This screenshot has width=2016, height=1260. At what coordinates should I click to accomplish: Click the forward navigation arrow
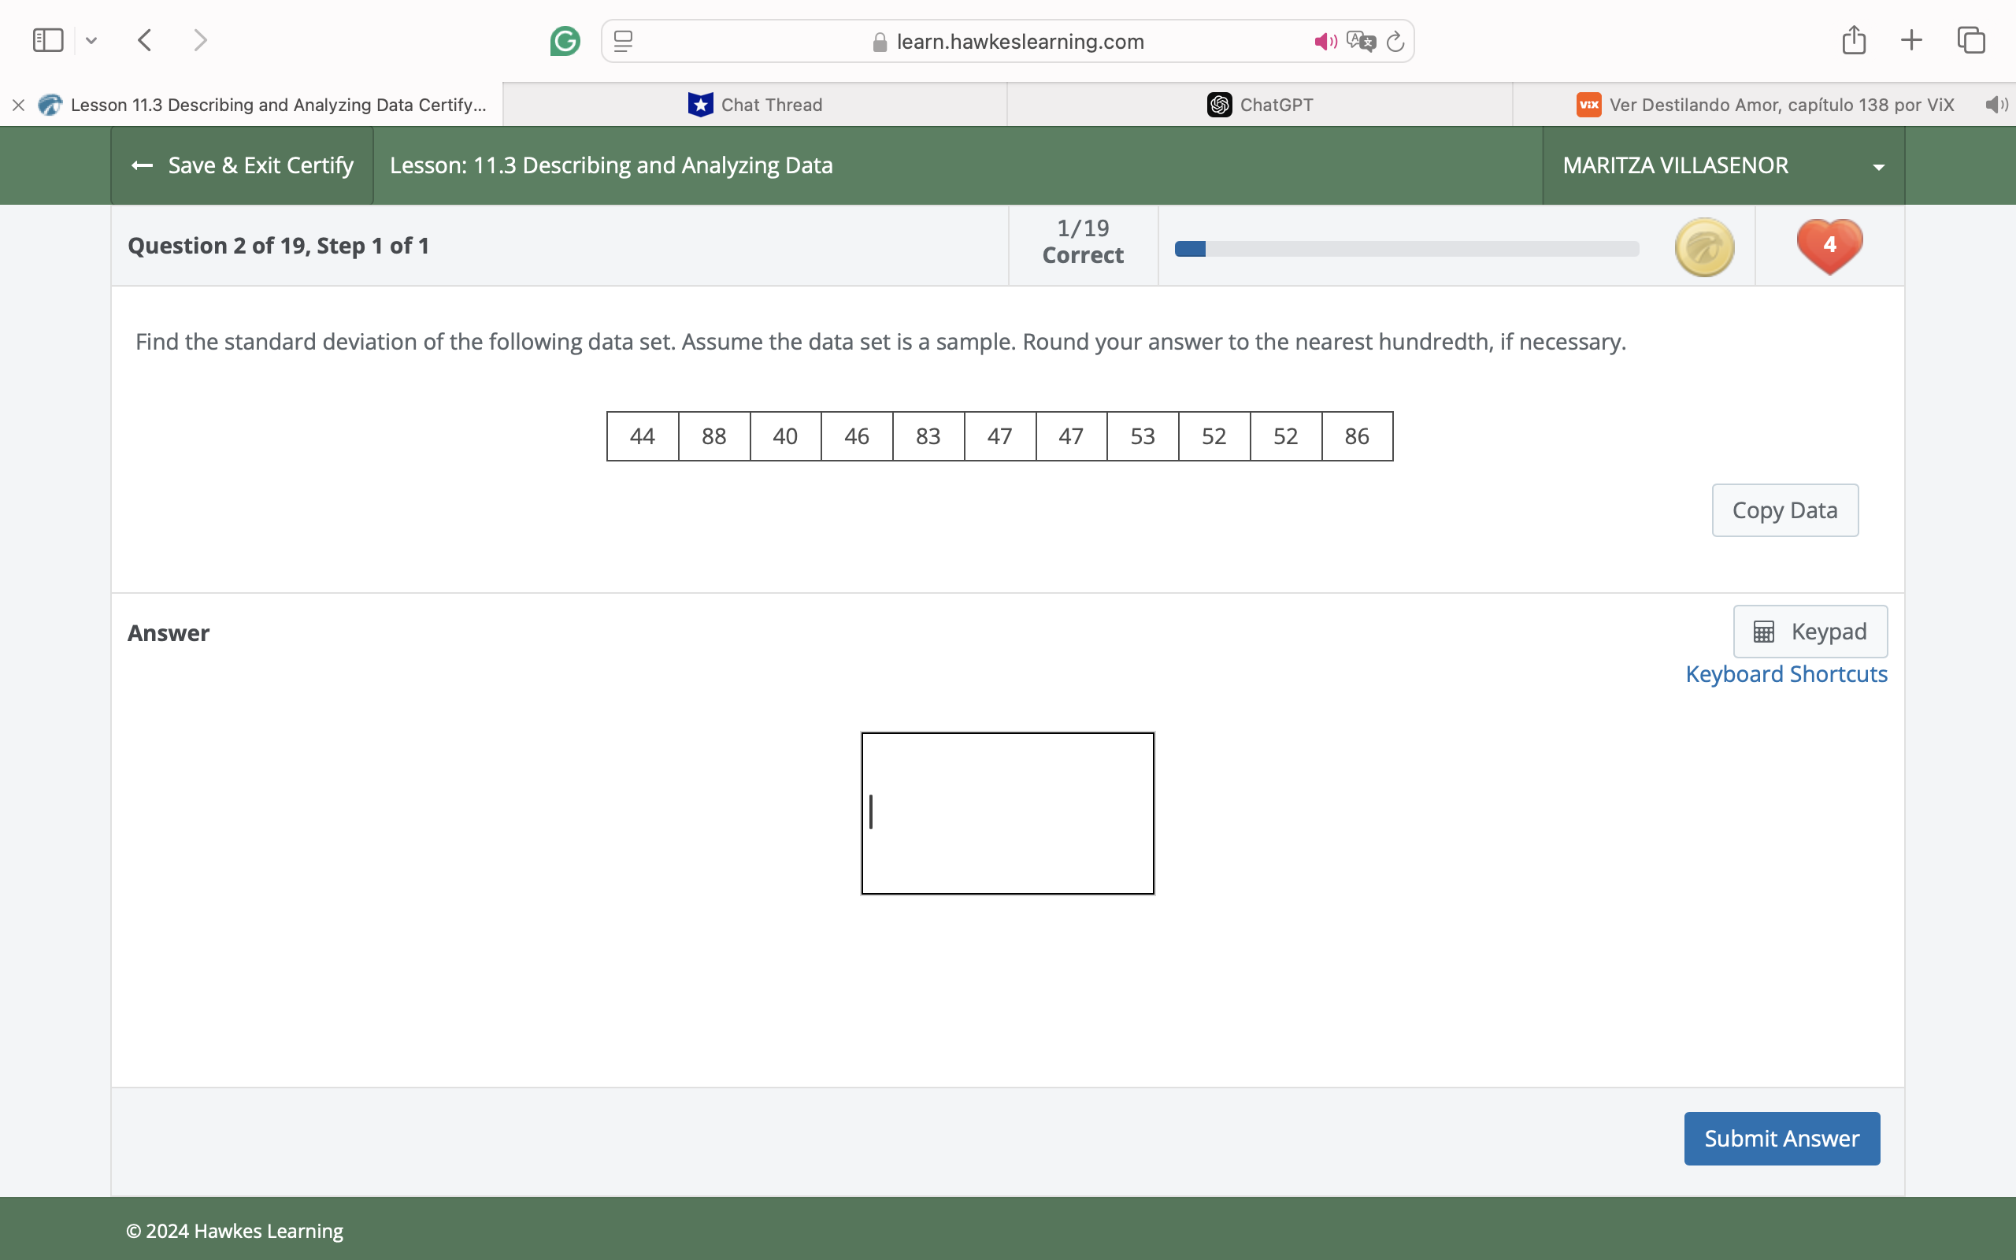click(x=199, y=40)
